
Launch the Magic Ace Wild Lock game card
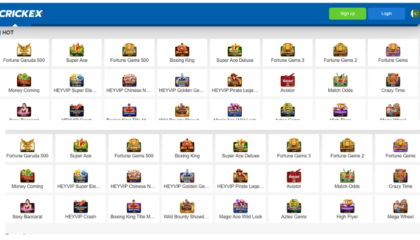[x=241, y=209]
